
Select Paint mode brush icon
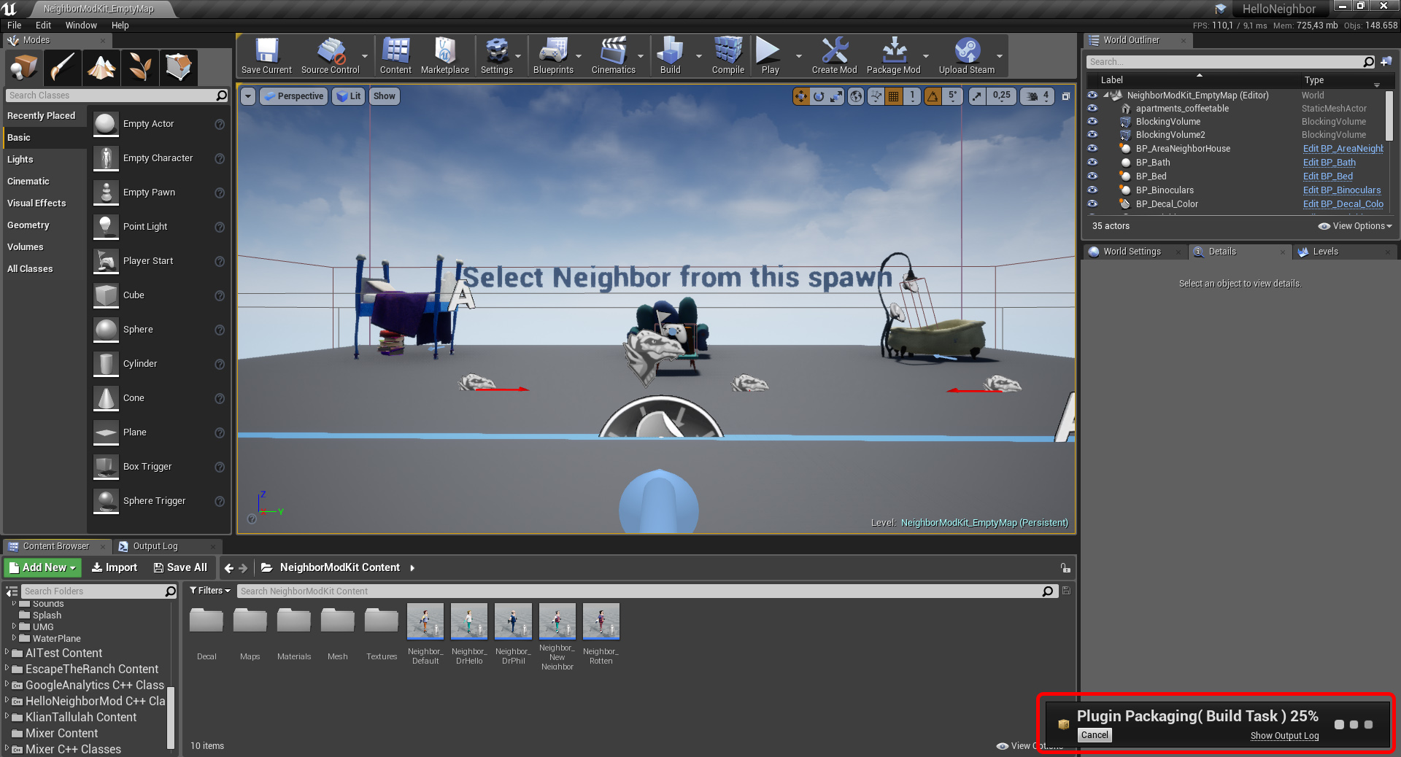click(x=63, y=68)
